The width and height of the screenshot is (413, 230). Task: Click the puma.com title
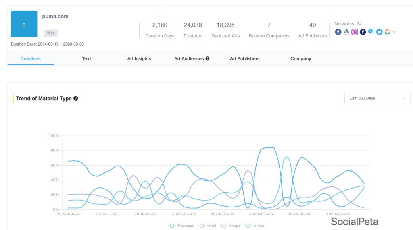[55, 17]
